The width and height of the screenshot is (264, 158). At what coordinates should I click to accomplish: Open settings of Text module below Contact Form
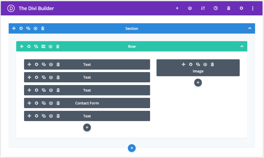[x=37, y=116]
